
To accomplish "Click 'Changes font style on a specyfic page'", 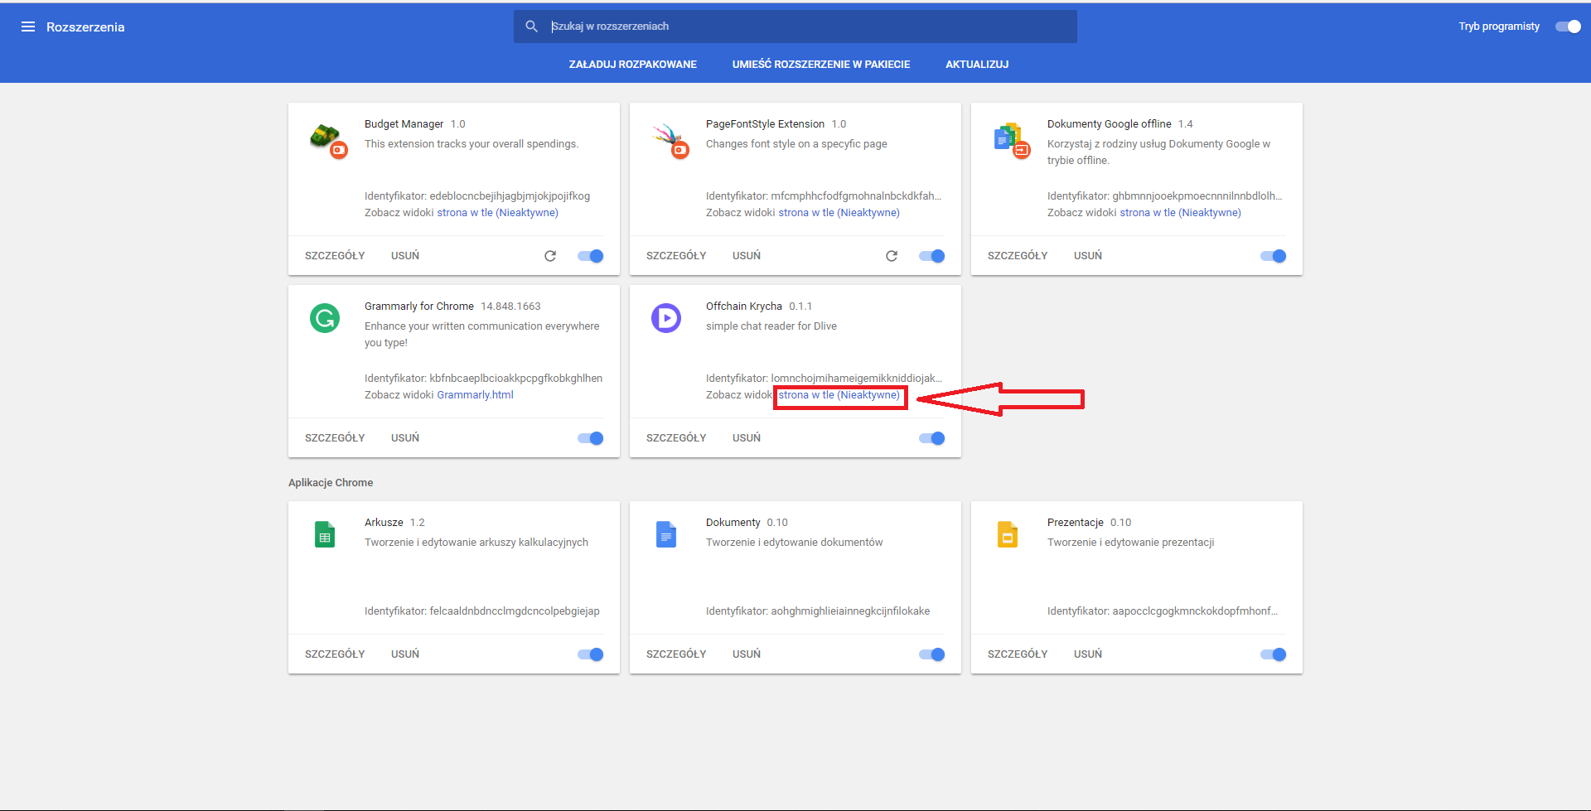I will click(796, 144).
